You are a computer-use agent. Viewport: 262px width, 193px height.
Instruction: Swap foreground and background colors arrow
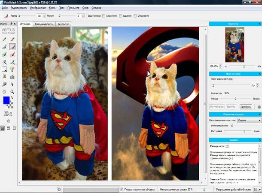[12, 98]
